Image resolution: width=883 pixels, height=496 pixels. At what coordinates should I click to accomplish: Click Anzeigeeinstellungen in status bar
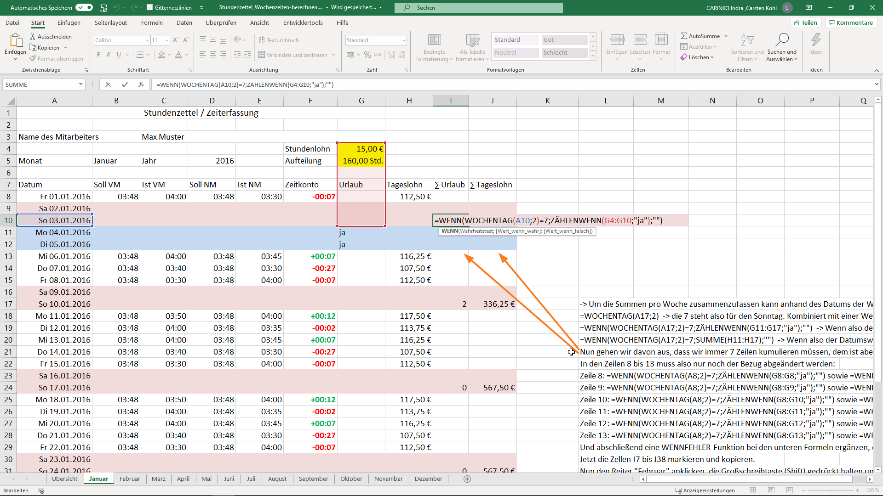coord(705,490)
